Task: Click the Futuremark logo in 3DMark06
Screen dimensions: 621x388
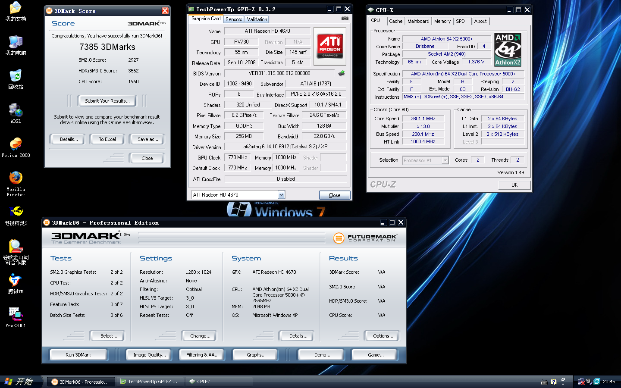Action: point(365,238)
